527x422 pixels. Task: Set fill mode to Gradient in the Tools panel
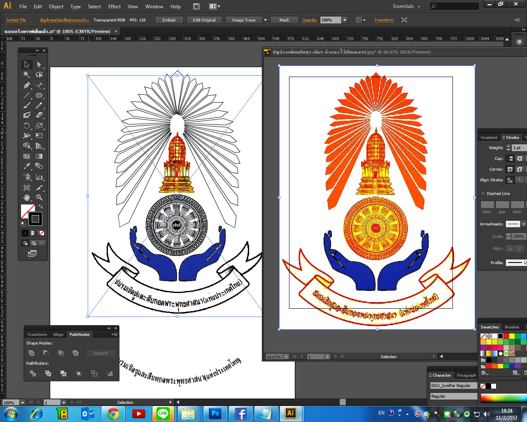point(33,233)
